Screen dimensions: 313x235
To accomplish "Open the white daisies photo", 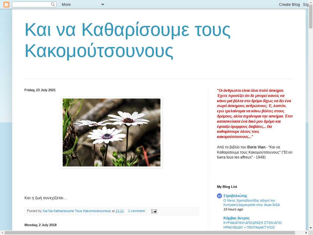I will pos(112,132).
